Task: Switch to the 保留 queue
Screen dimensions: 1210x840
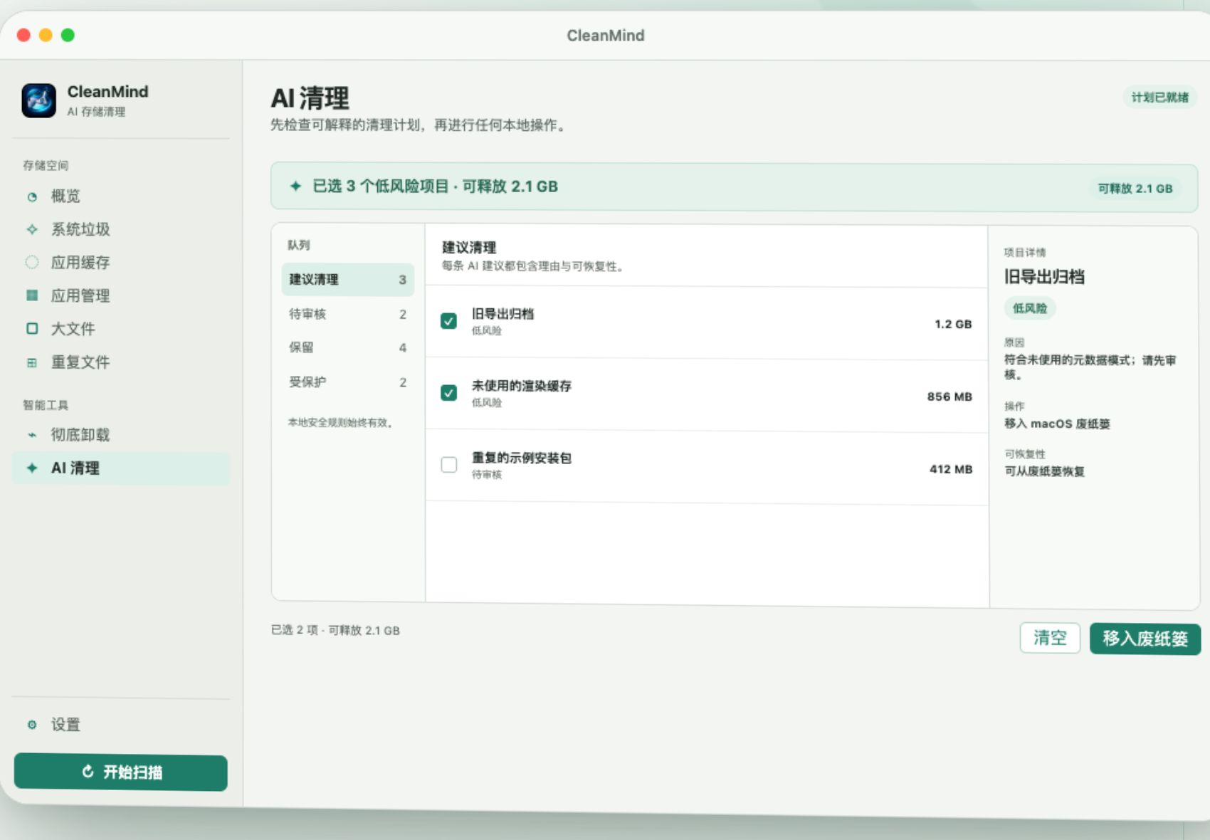Action: click(347, 347)
